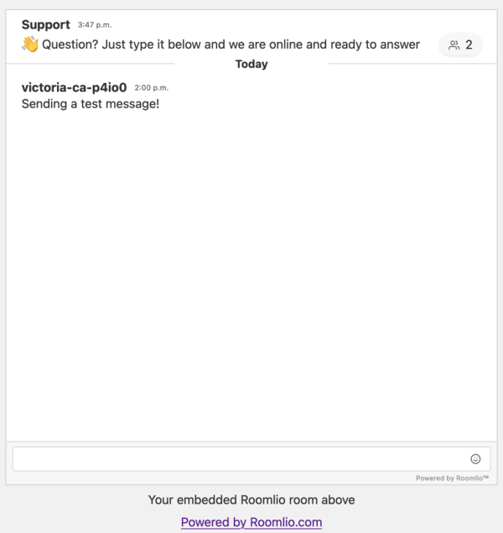The width and height of the screenshot is (503, 533).
Task: Click the Today date divider label
Action: click(x=251, y=64)
